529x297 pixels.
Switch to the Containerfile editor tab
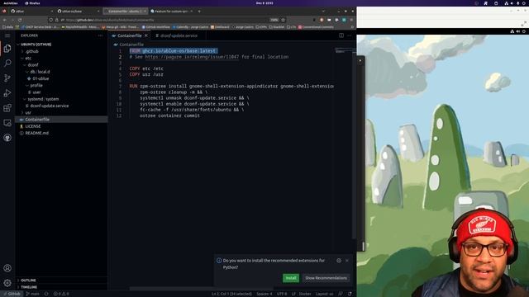click(x=129, y=35)
